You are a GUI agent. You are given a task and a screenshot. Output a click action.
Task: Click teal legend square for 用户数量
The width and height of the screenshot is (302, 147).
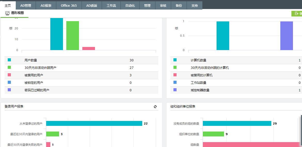pyautogui.click(x=9, y=60)
